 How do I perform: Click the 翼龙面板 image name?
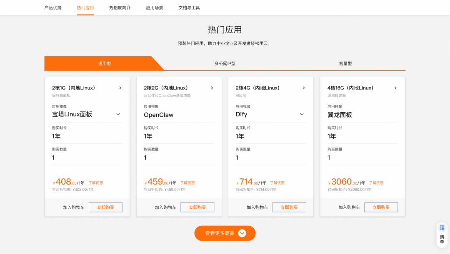340,115
